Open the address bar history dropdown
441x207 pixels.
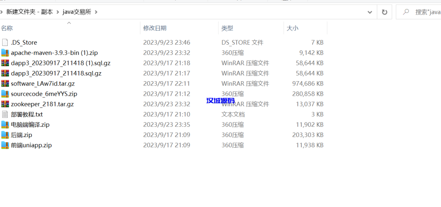pos(370,12)
